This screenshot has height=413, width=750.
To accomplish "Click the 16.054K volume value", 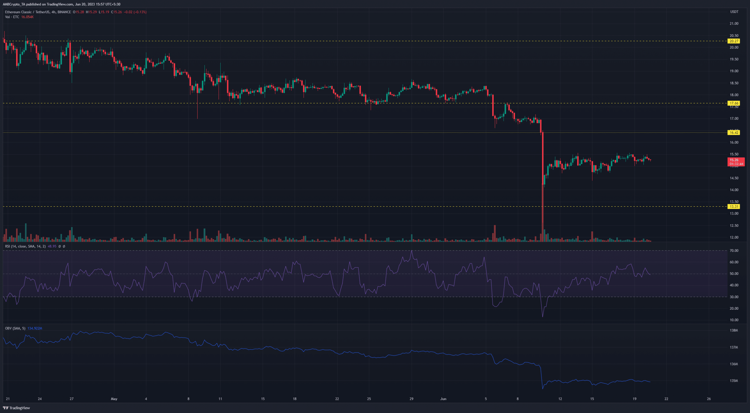I will pos(28,17).
